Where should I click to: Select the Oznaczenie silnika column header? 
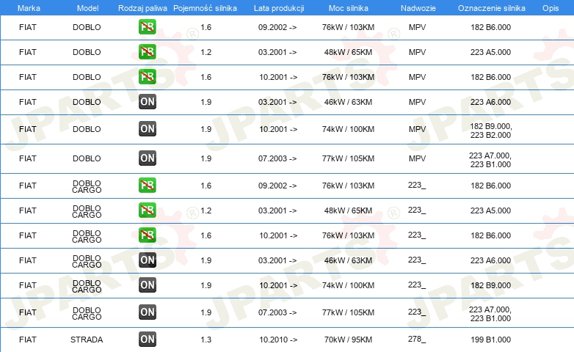point(492,8)
